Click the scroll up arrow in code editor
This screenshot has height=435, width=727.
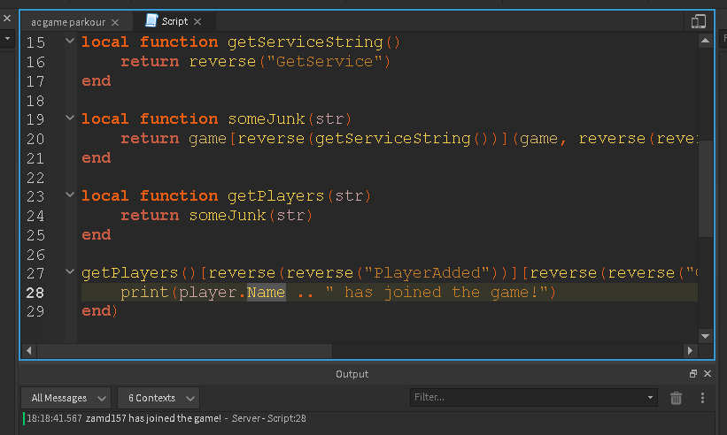pyautogui.click(x=705, y=41)
